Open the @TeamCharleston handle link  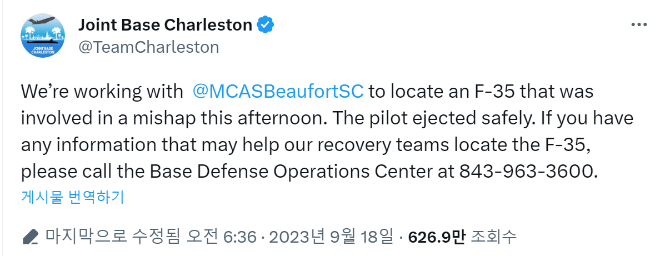point(148,47)
